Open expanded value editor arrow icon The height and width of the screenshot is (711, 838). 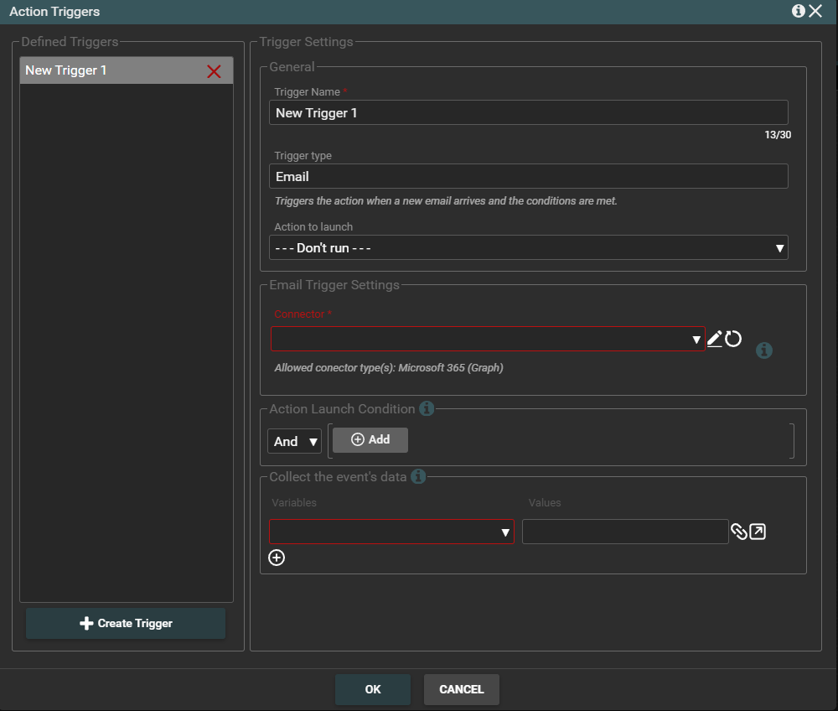click(x=758, y=532)
